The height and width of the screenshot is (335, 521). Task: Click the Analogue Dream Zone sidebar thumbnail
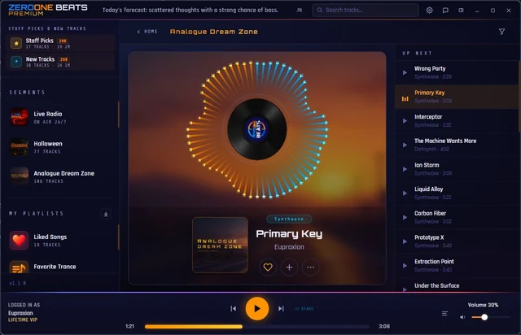point(19,176)
